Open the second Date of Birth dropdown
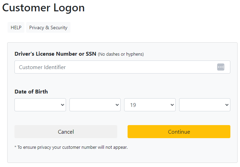The height and width of the screenshot is (167, 240). pyautogui.click(x=95, y=105)
